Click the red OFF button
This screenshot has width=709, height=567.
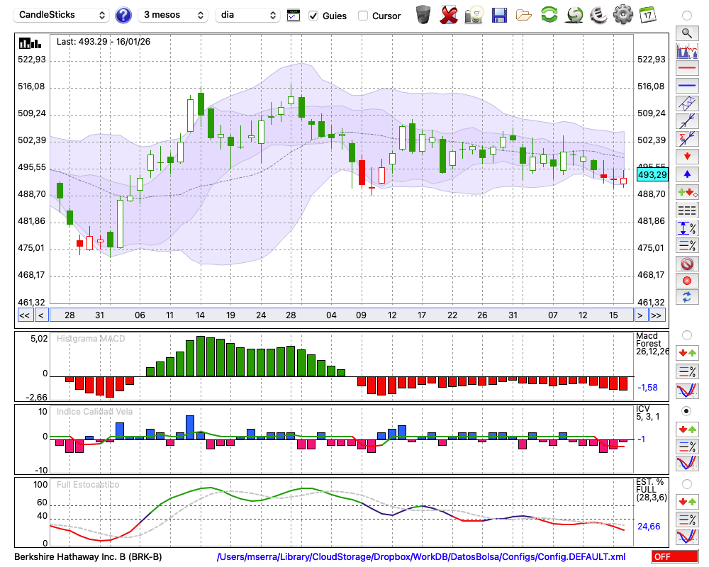point(674,557)
